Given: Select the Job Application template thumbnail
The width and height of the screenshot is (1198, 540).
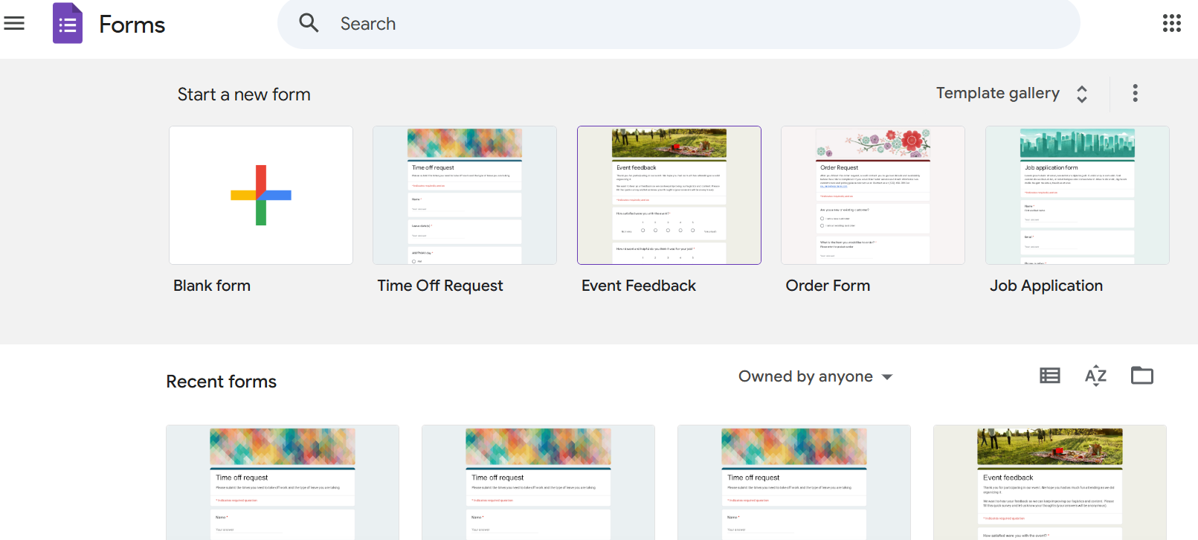Looking at the screenshot, I should pyautogui.click(x=1078, y=195).
